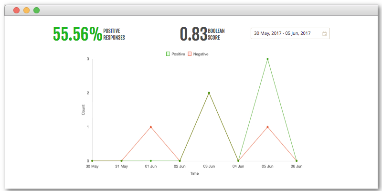Click the green maximize window button
Screen dimensions: 382x191
(x=37, y=10)
